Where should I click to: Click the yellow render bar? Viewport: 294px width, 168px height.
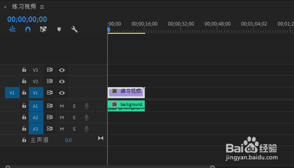pos(126,33)
